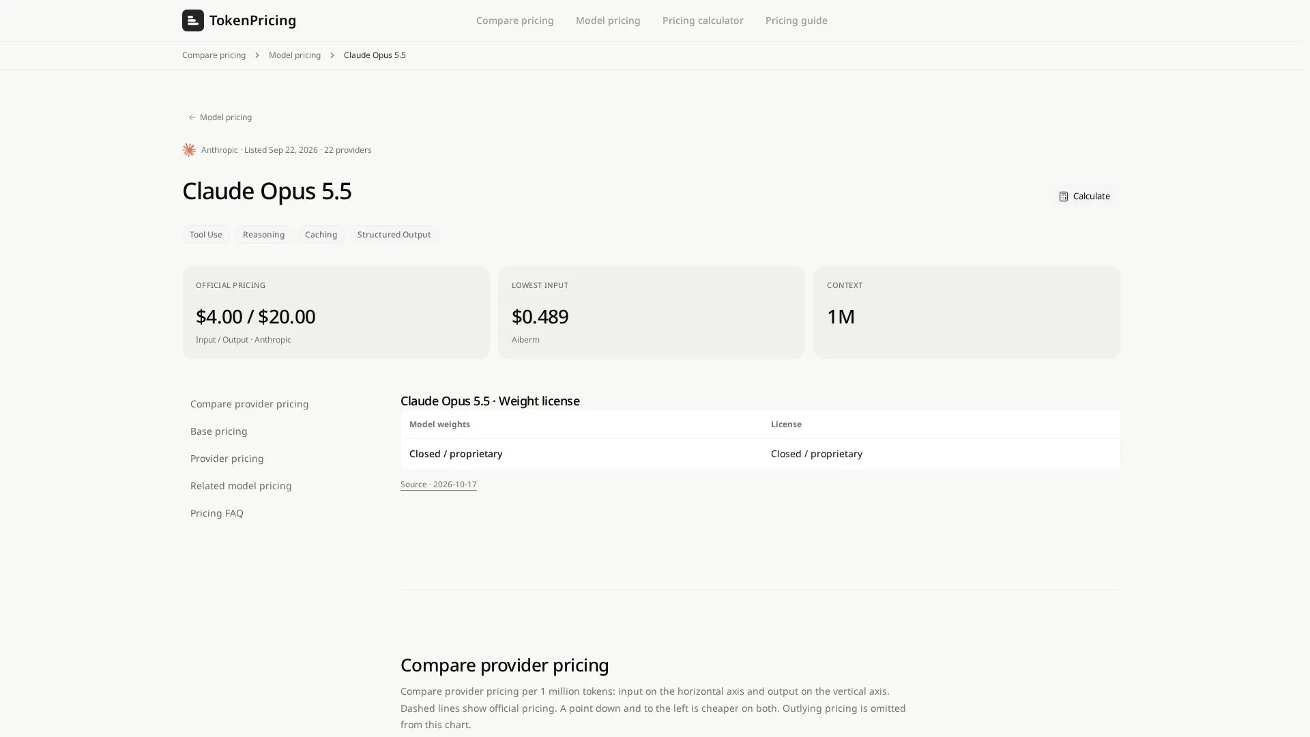This screenshot has width=1310, height=737.
Task: Open Pricing calculator in top navigation
Action: click(x=702, y=20)
